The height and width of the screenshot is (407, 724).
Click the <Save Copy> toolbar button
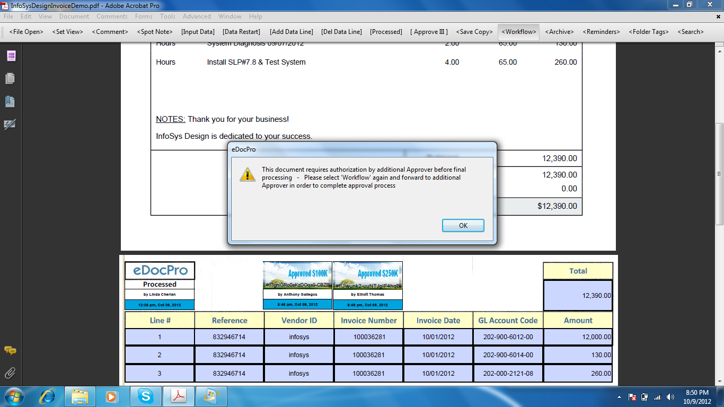coord(474,32)
